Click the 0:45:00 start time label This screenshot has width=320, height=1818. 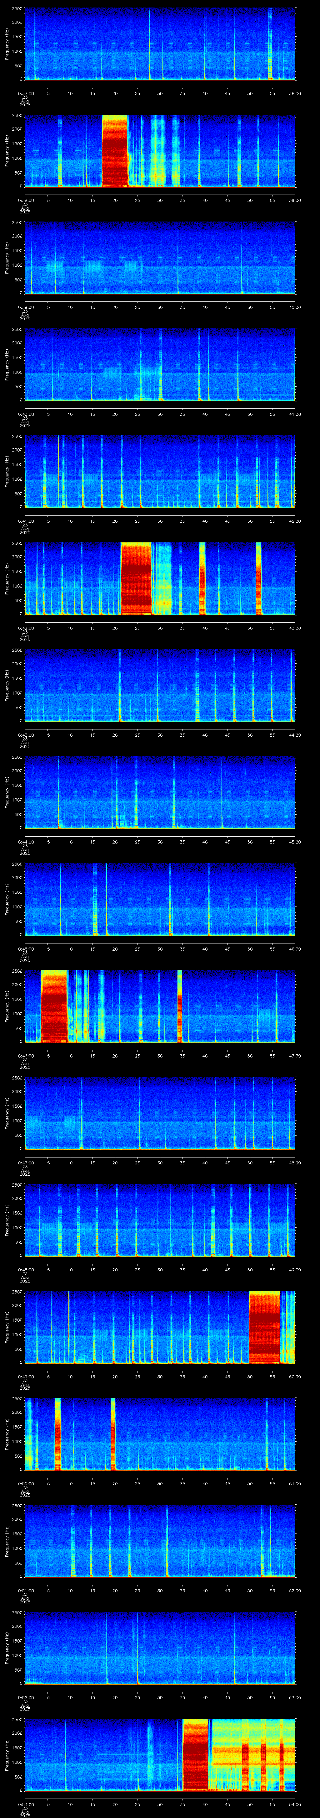click(x=25, y=948)
